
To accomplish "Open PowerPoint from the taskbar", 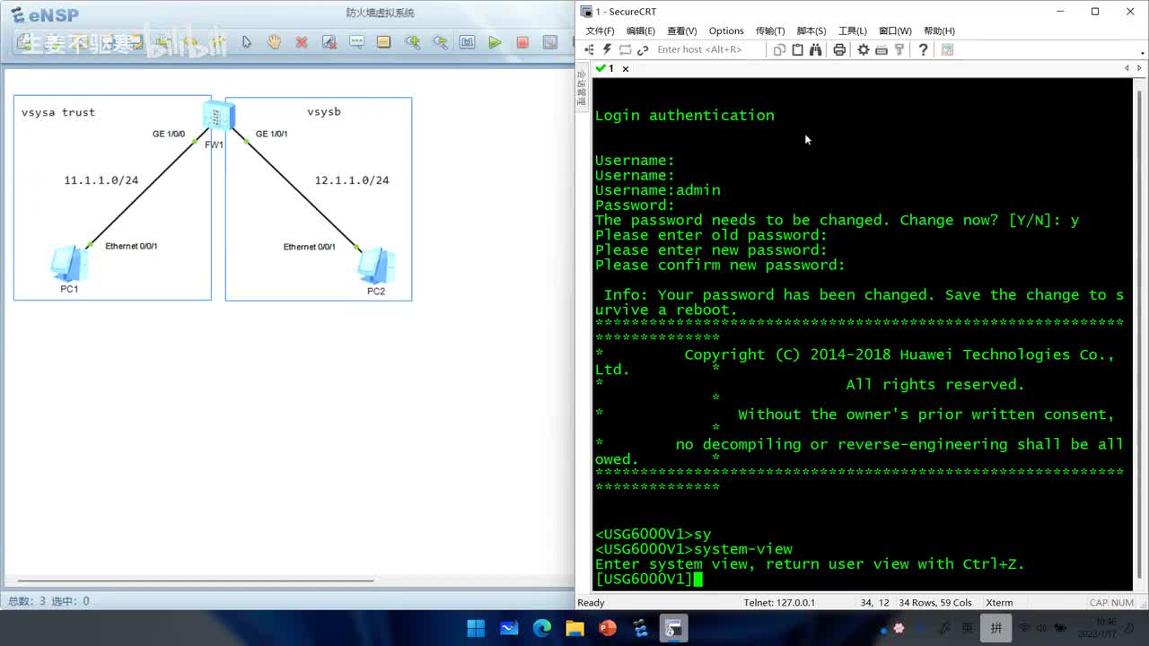I will point(608,628).
